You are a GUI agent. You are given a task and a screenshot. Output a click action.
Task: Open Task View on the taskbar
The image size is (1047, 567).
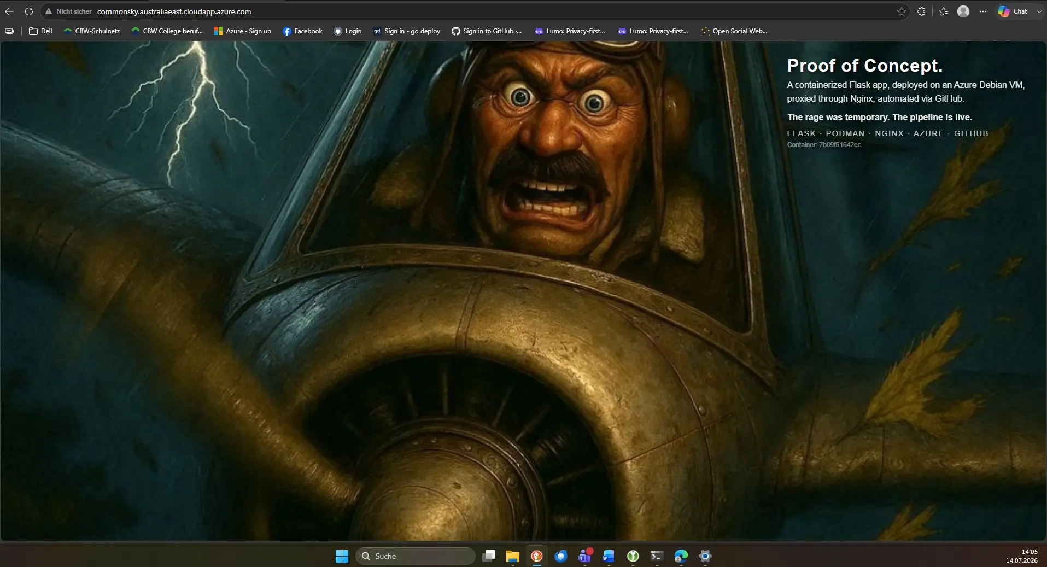coord(489,556)
